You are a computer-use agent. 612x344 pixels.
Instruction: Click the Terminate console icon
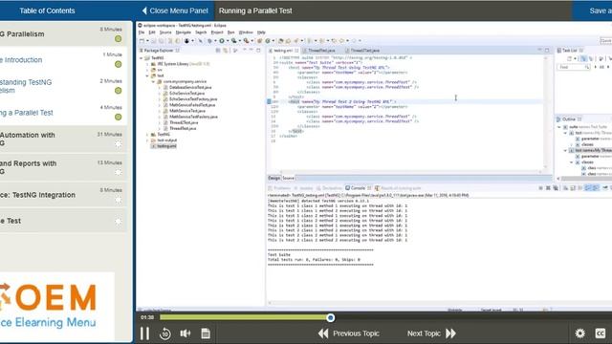point(541,188)
